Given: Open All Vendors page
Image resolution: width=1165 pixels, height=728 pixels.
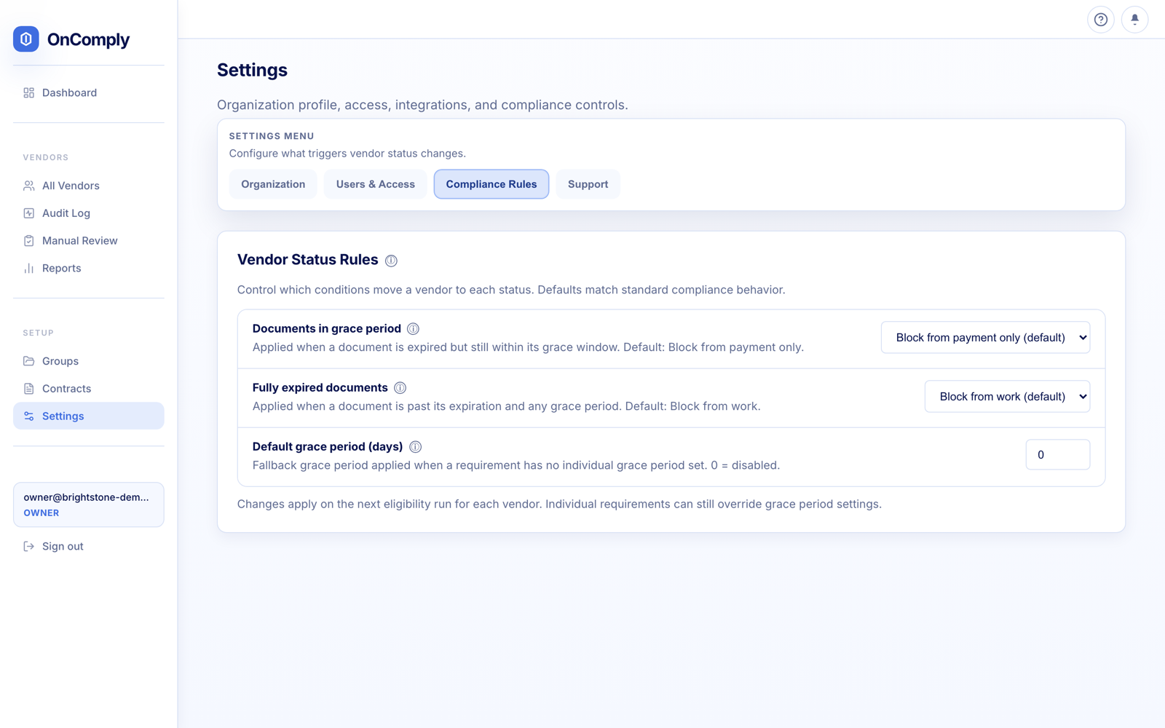Looking at the screenshot, I should click(x=89, y=186).
